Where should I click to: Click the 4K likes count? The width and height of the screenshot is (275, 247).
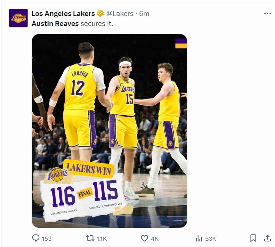pos(154,238)
